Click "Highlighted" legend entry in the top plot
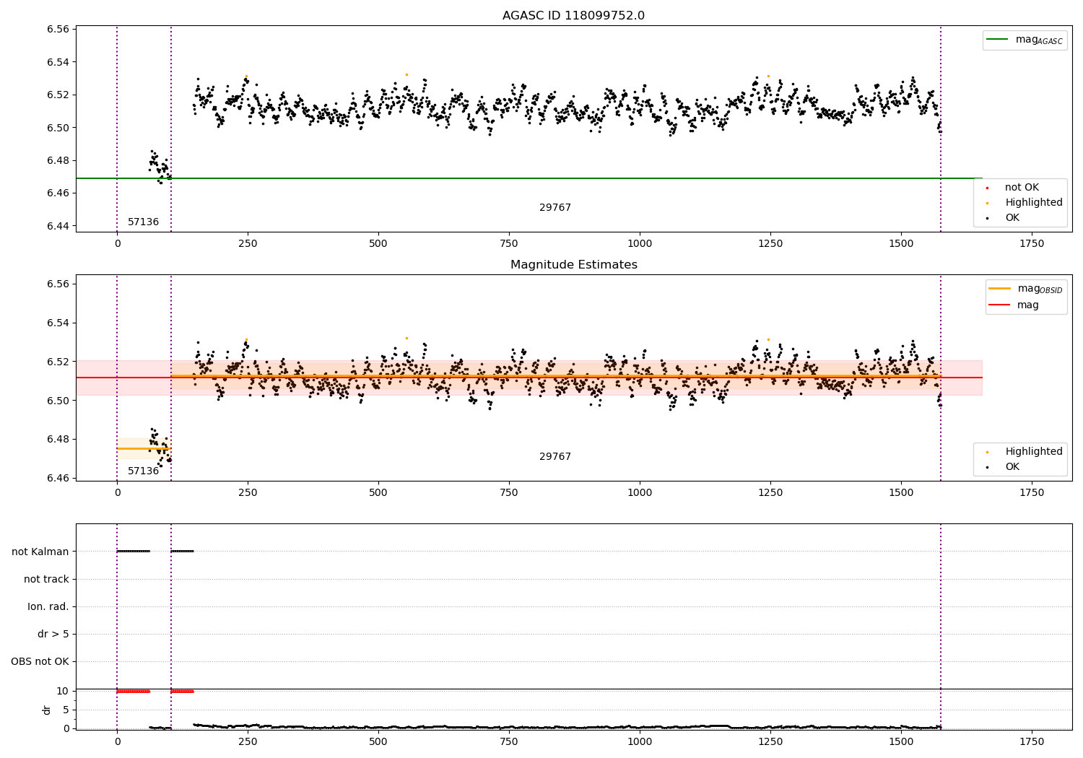Screen dimensions: 1083x758 click(x=1034, y=202)
